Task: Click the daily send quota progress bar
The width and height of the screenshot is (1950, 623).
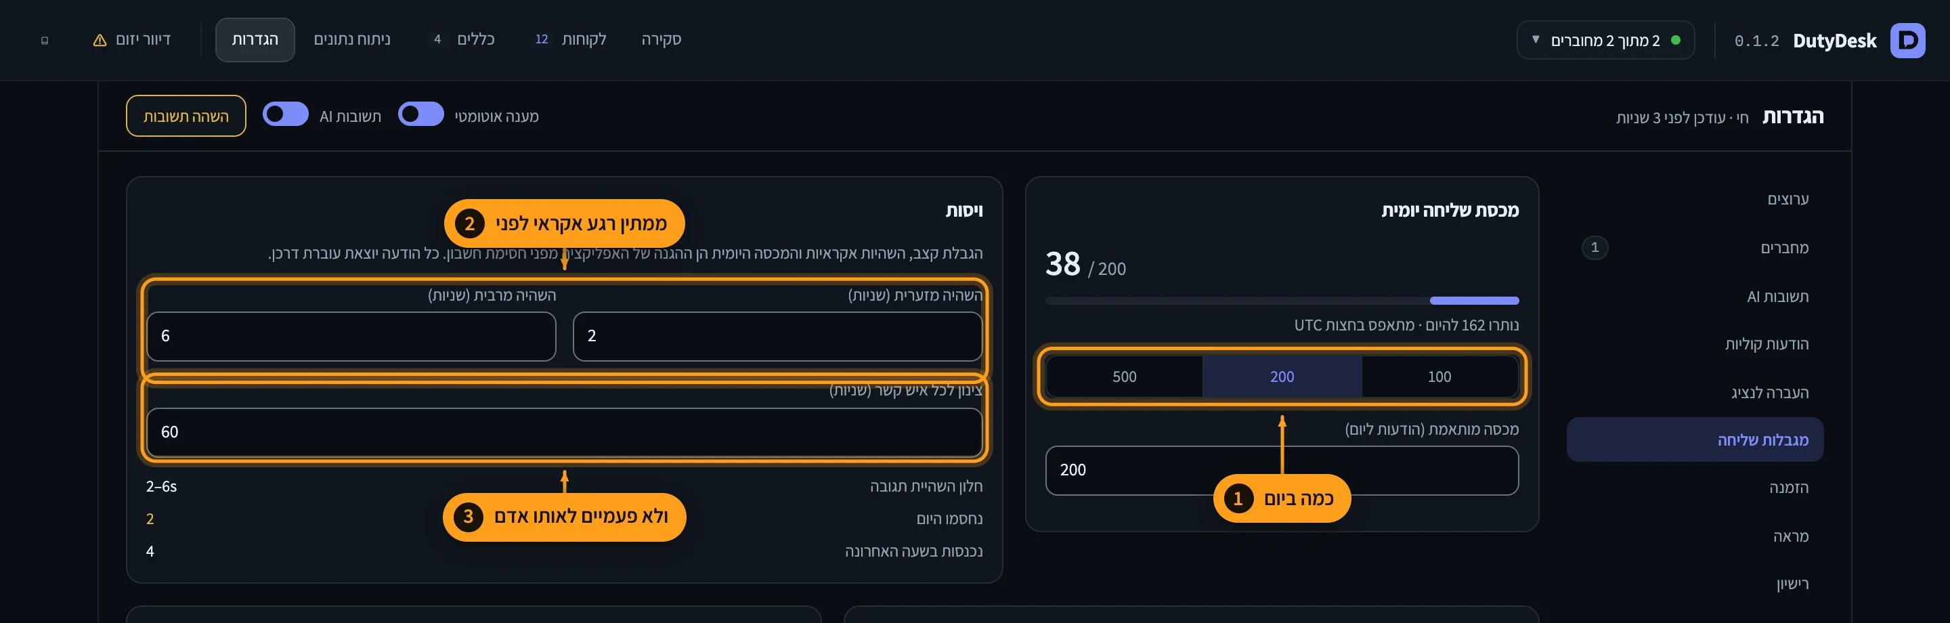Action: pyautogui.click(x=1282, y=301)
